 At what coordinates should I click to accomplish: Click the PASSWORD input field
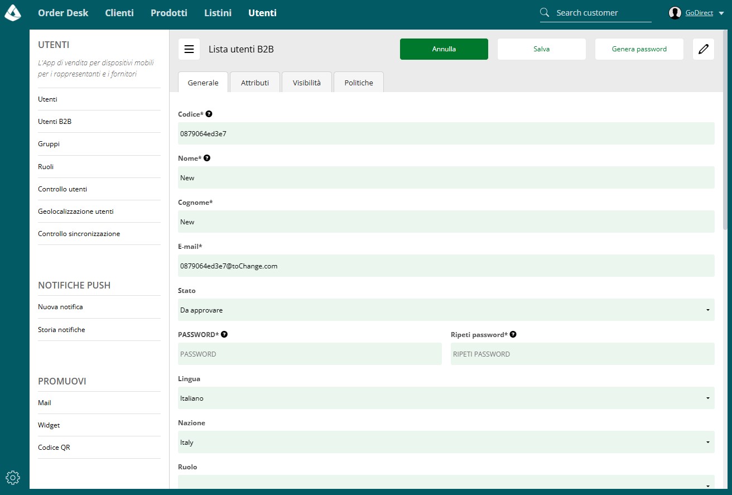pyautogui.click(x=310, y=354)
